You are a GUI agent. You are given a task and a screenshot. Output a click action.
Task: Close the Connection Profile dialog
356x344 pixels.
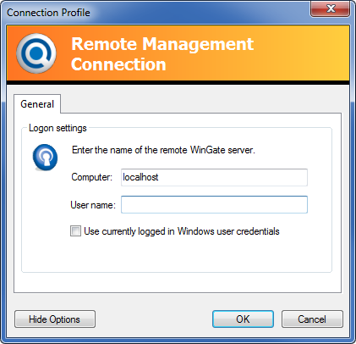pos(331,8)
